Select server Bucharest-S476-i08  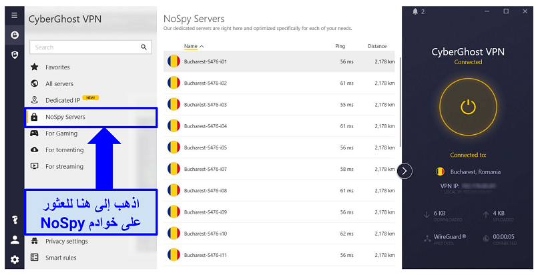pos(279,191)
